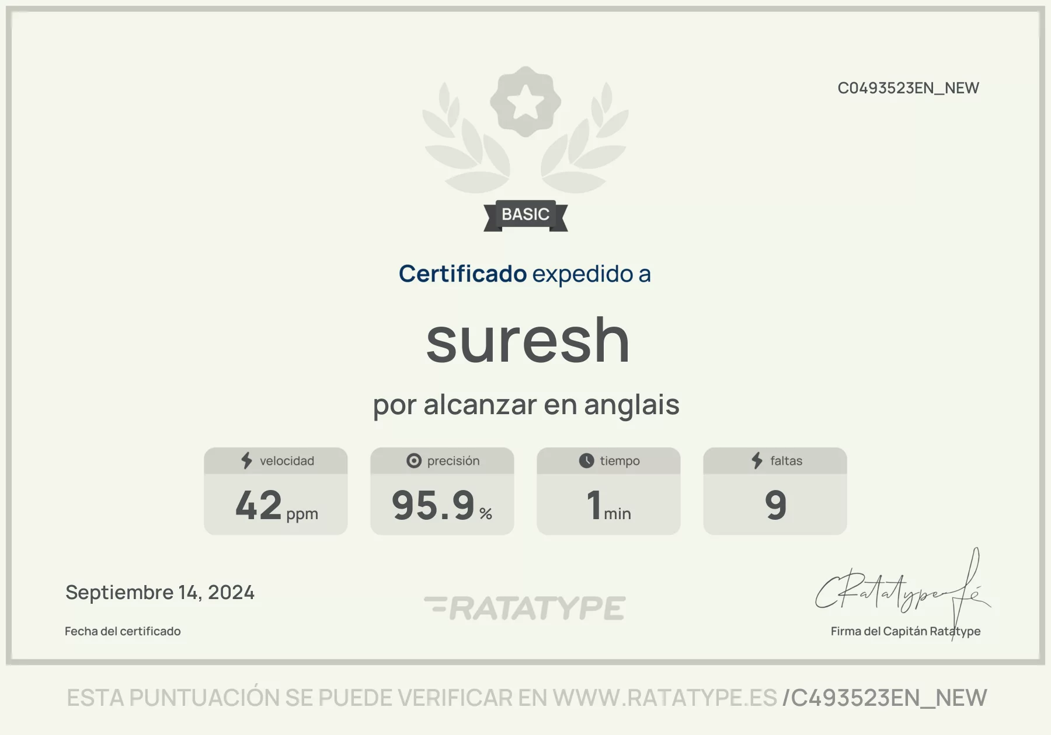Click the lightning bolt icon beside faltas
This screenshot has height=735, width=1051.
[x=757, y=461]
